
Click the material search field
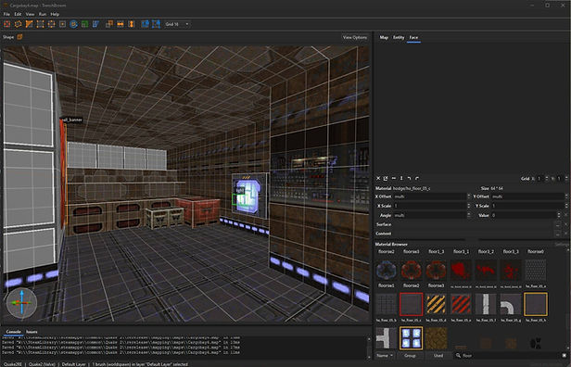510,355
